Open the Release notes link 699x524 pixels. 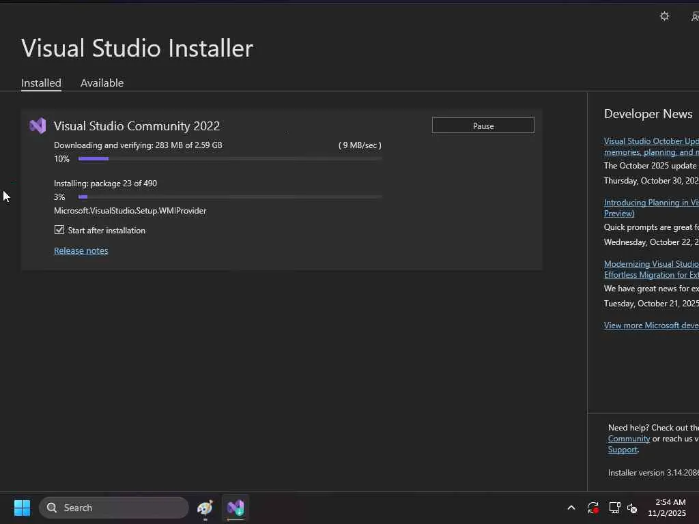(x=81, y=250)
